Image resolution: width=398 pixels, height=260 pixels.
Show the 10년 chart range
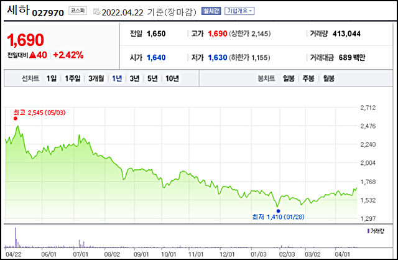(172, 78)
